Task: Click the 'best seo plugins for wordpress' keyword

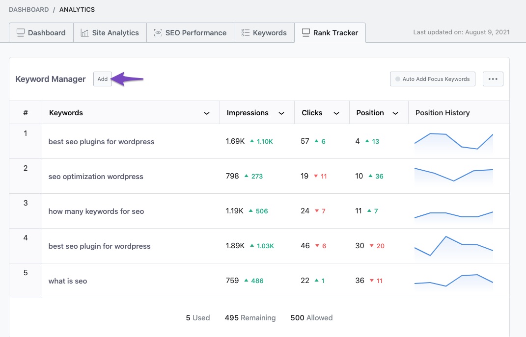Action: click(x=101, y=142)
